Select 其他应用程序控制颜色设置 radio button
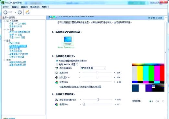 [57, 61]
